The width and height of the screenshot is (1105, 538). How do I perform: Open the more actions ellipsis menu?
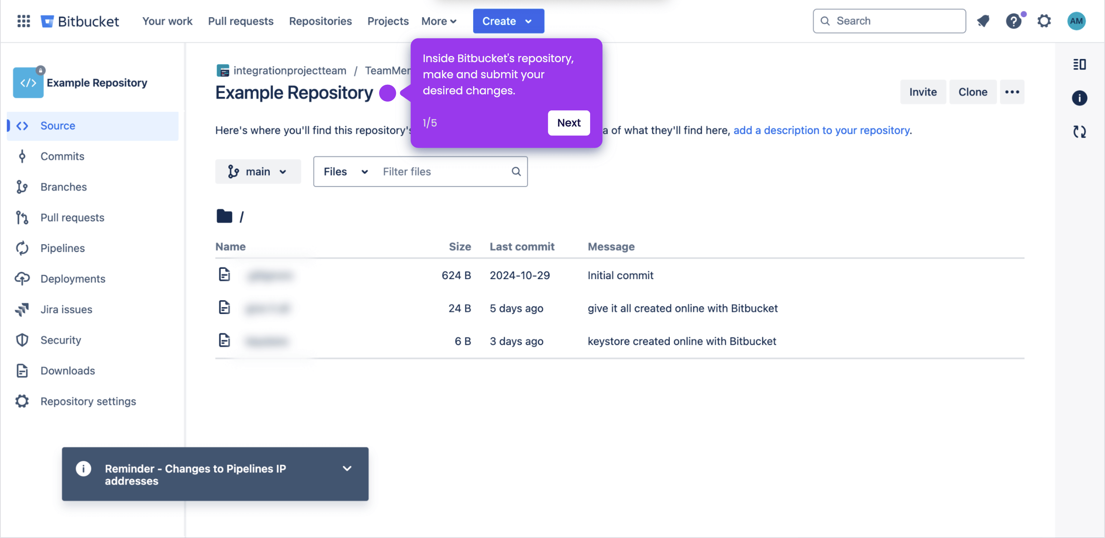pyautogui.click(x=1012, y=92)
